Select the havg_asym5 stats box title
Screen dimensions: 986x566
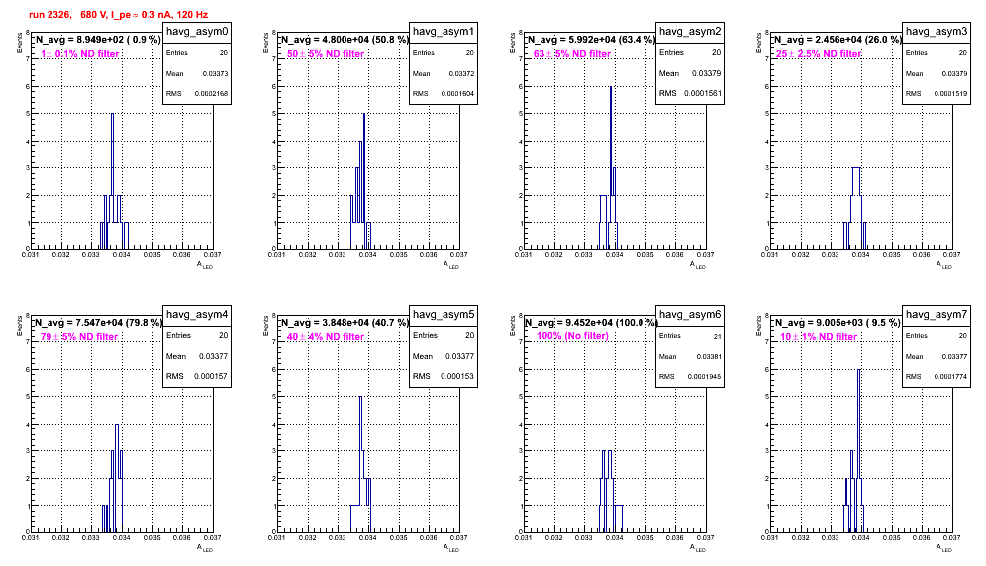coord(444,315)
